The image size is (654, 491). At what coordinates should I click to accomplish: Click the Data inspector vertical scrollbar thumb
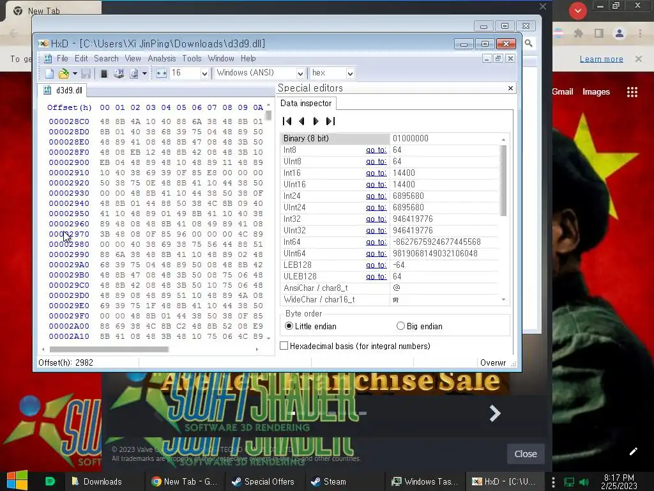coord(503,180)
